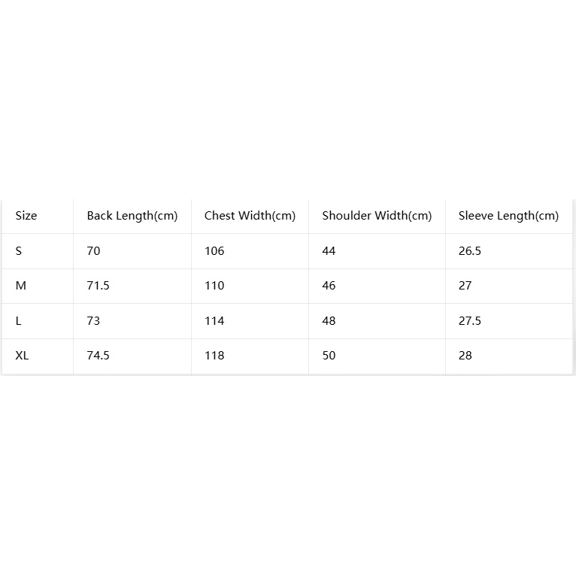Click the XL size row label

pyautogui.click(x=22, y=355)
